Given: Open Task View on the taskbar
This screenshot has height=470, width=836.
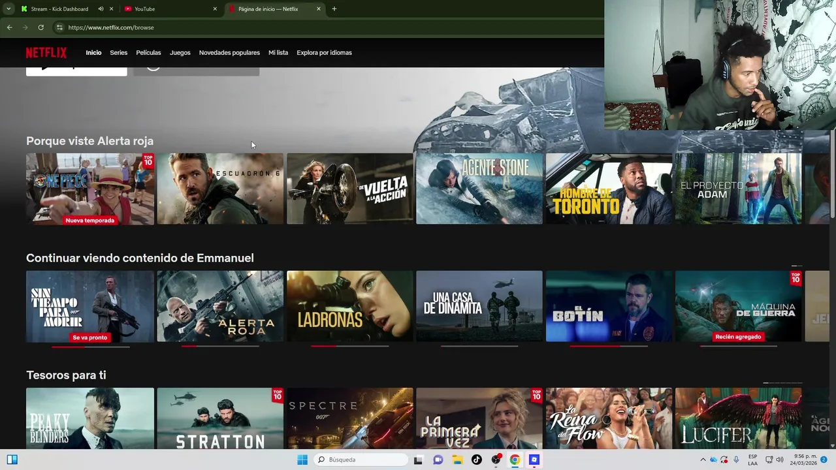Looking at the screenshot, I should pos(418,460).
